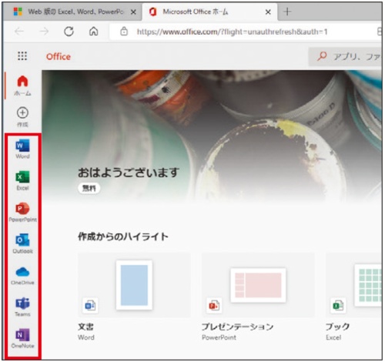Click the search magnifier icon
This screenshot has width=385, height=362.
(322, 56)
